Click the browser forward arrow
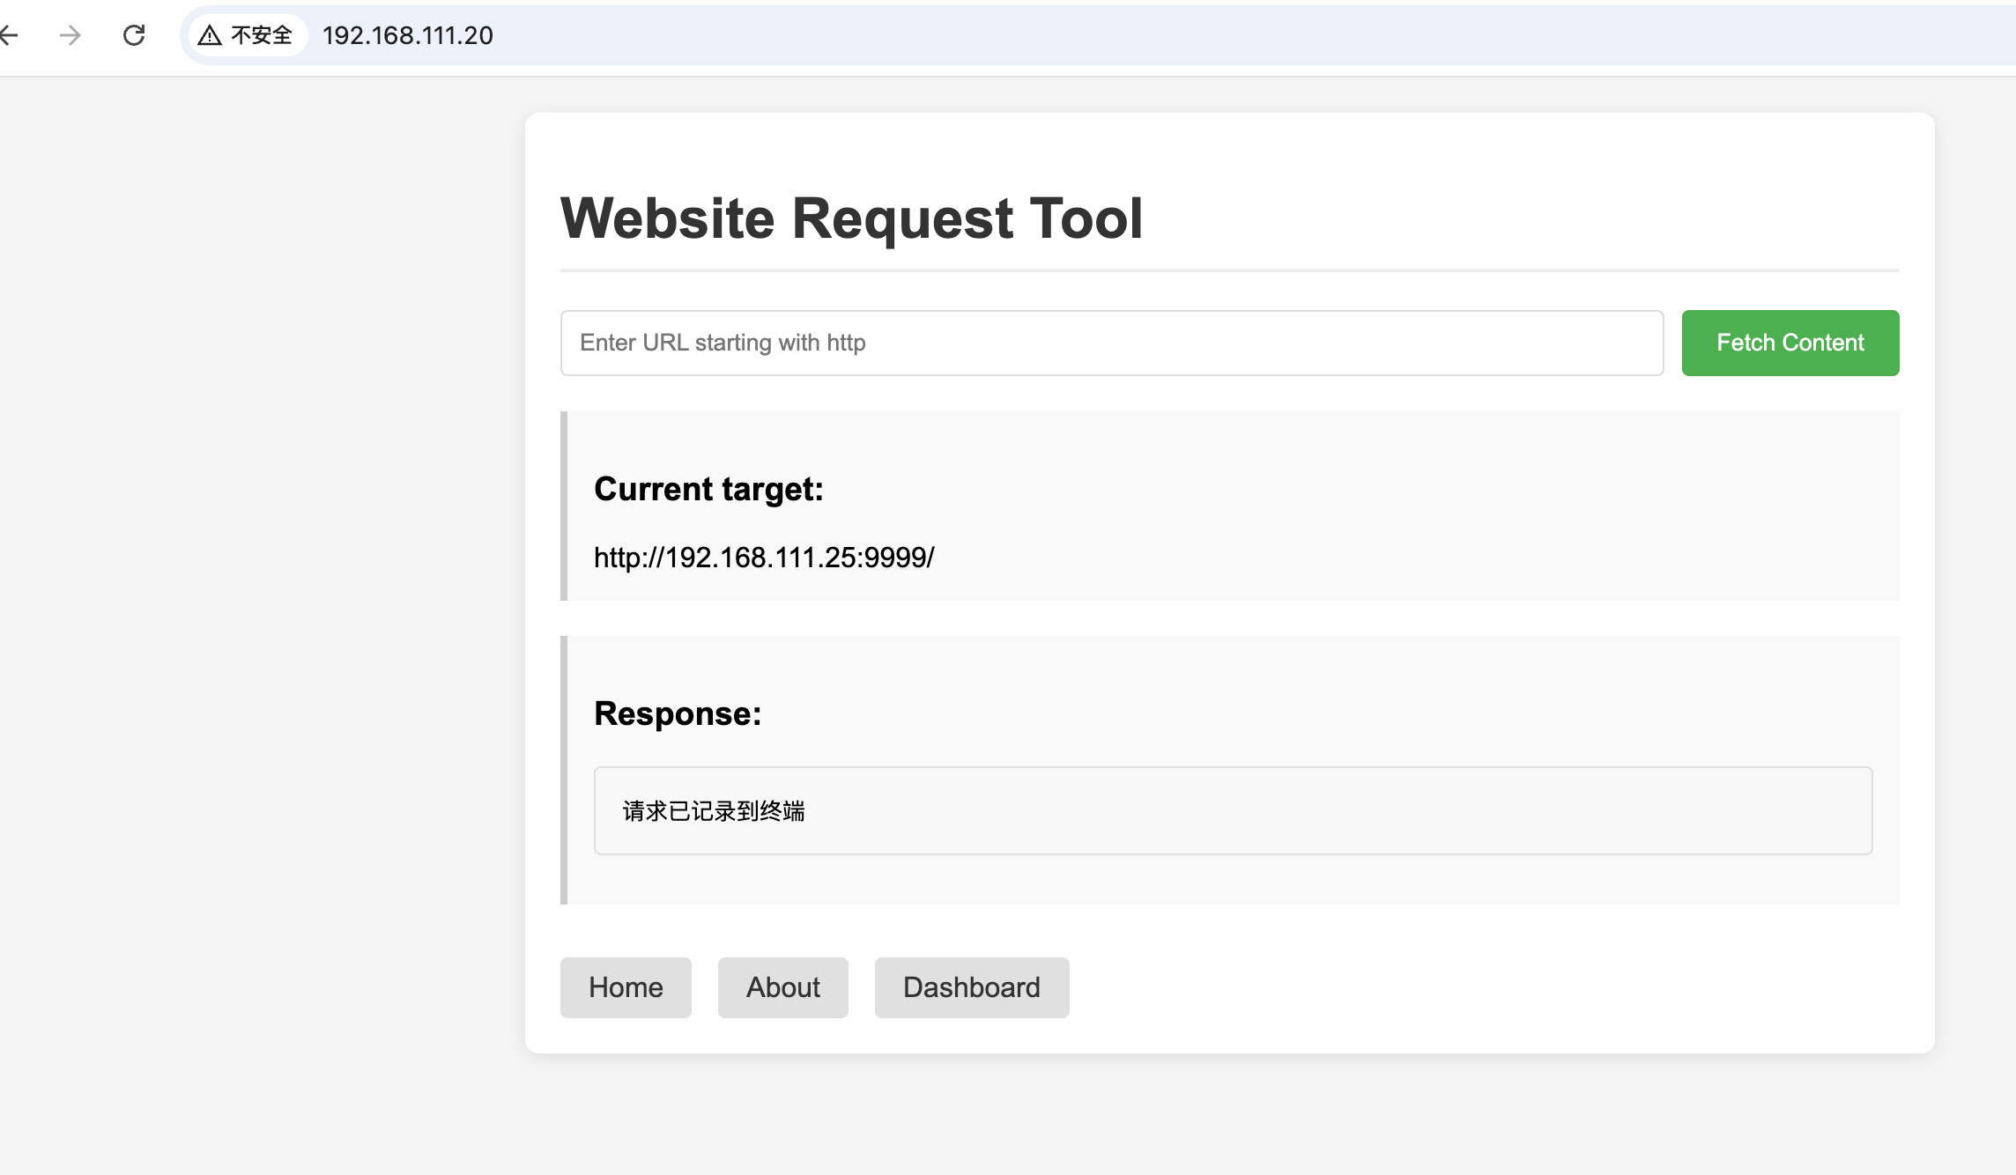 click(x=70, y=35)
